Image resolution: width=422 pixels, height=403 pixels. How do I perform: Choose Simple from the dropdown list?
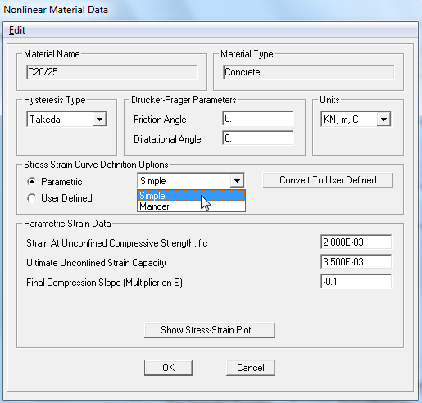click(191, 196)
